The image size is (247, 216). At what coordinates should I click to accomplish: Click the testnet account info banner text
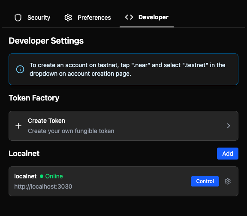127,69
